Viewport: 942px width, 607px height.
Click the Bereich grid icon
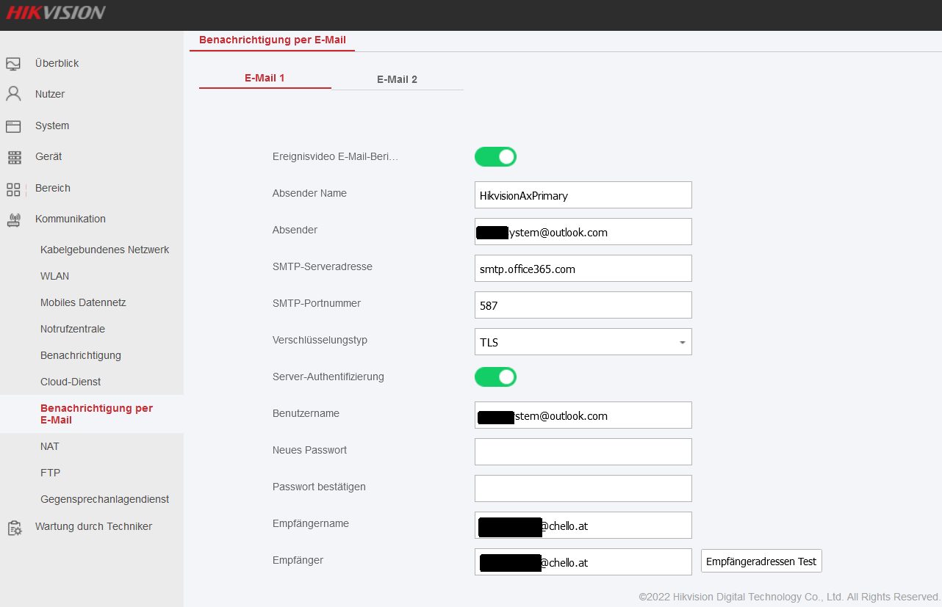pyautogui.click(x=13, y=189)
